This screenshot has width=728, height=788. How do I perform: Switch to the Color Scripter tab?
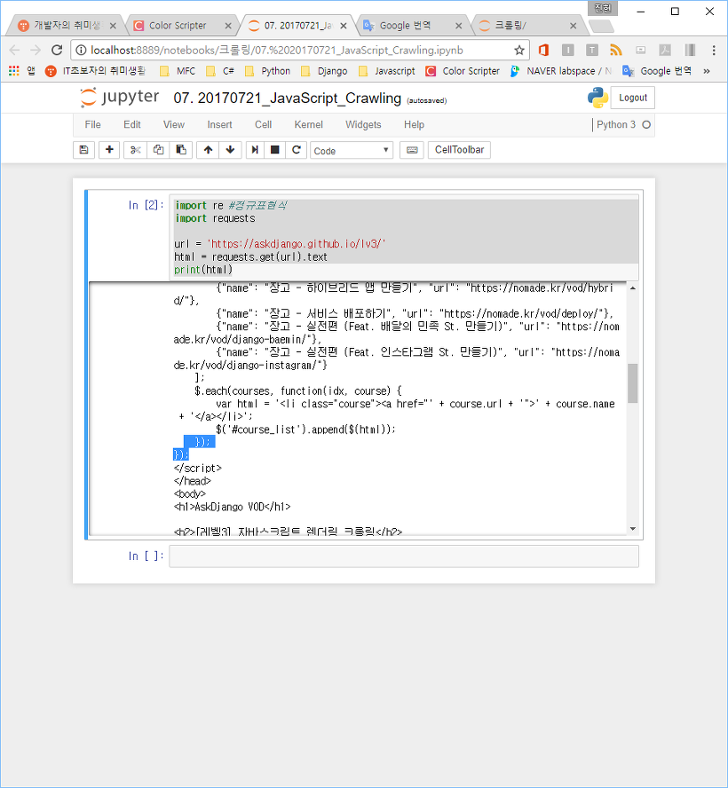[178, 25]
